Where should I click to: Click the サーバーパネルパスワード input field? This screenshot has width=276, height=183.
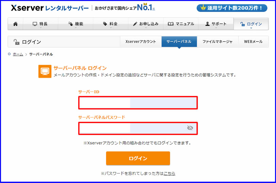pyautogui.click(x=138, y=128)
